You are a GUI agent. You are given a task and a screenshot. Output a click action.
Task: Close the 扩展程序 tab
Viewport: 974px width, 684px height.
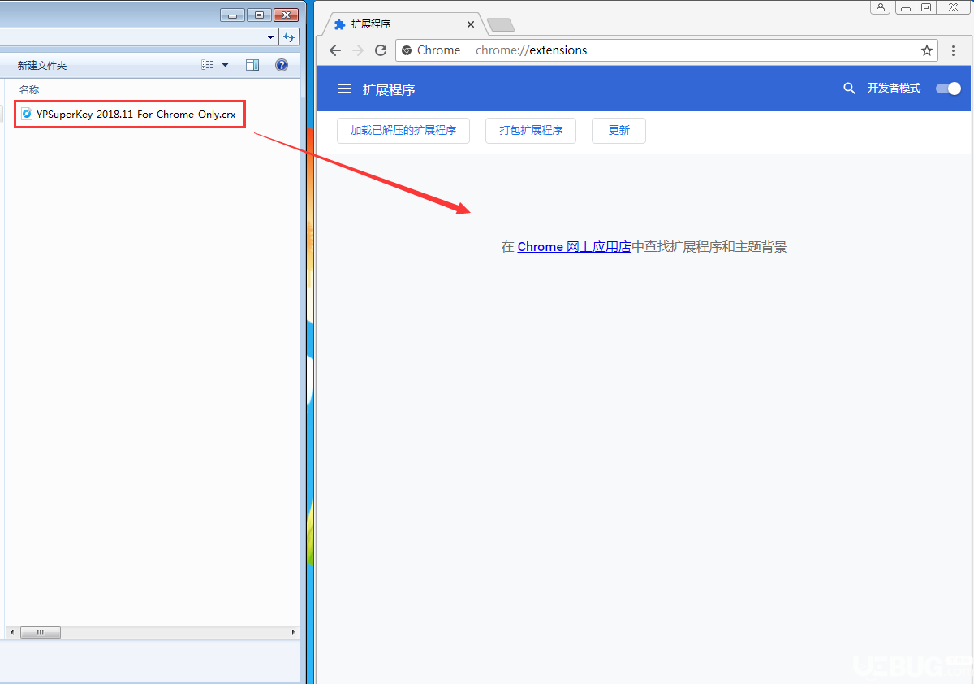coord(471,24)
